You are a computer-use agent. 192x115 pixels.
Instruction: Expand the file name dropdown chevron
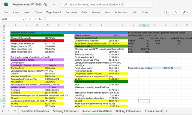(x=54, y=4)
